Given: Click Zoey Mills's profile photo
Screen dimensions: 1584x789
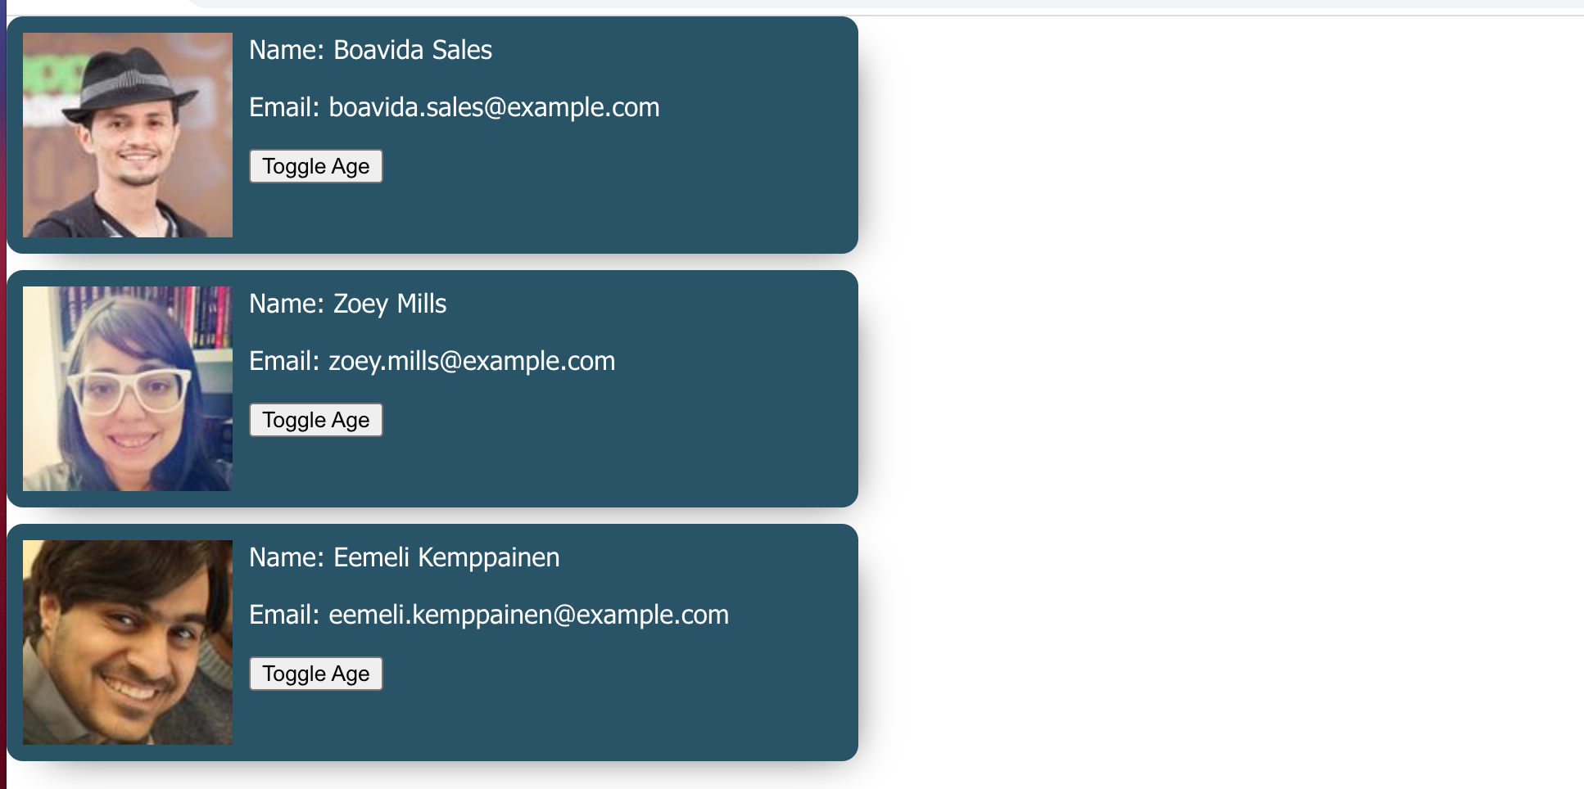Looking at the screenshot, I should pyautogui.click(x=128, y=388).
